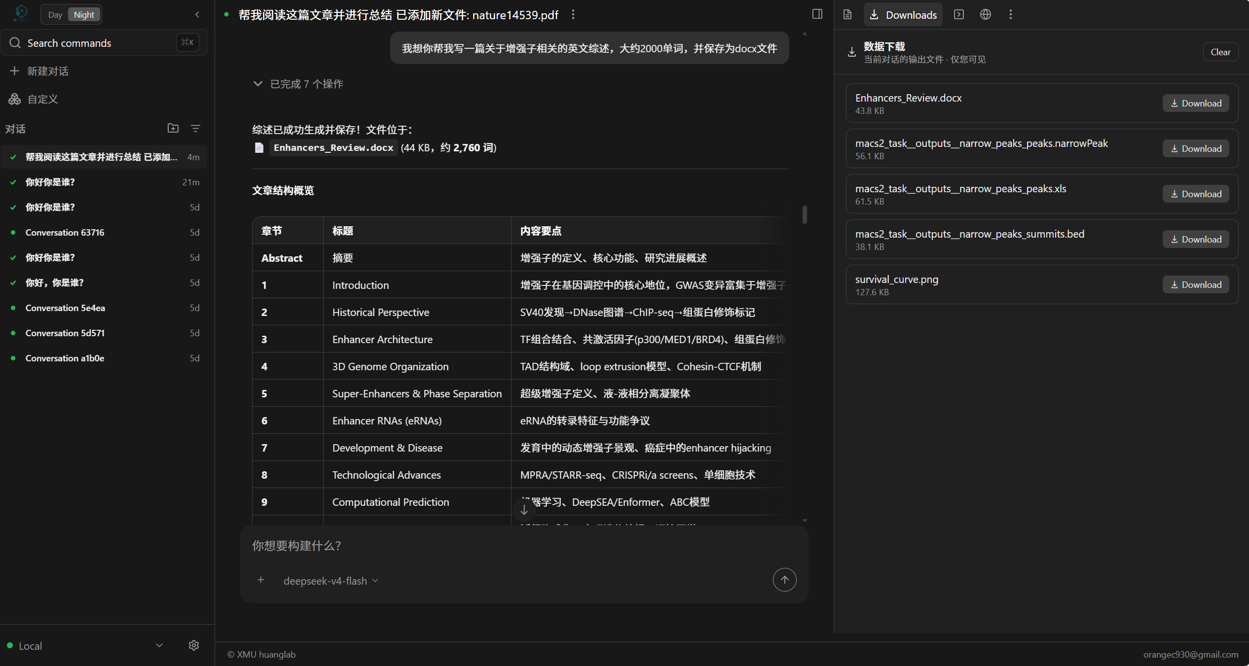1249x666 pixels.
Task: Open the 21m 你好你是谁? conversation
Action: (x=104, y=182)
